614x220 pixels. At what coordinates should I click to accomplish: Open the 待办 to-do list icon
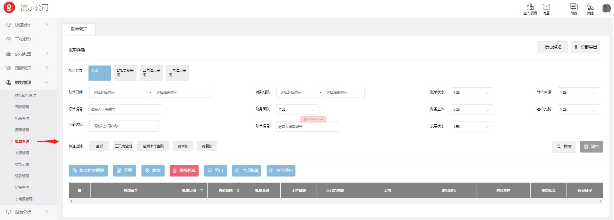pos(574,7)
